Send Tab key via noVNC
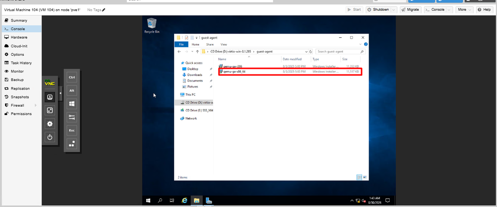 [x=72, y=117]
